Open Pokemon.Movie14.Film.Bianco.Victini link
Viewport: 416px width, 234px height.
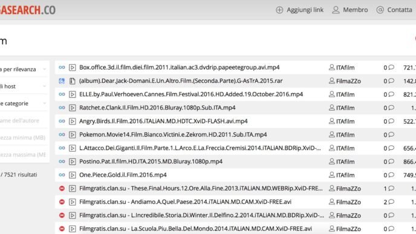pyautogui.click(x=173, y=134)
